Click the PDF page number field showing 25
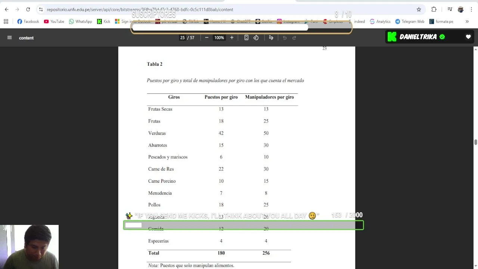The width and height of the screenshot is (478, 269). point(182,38)
